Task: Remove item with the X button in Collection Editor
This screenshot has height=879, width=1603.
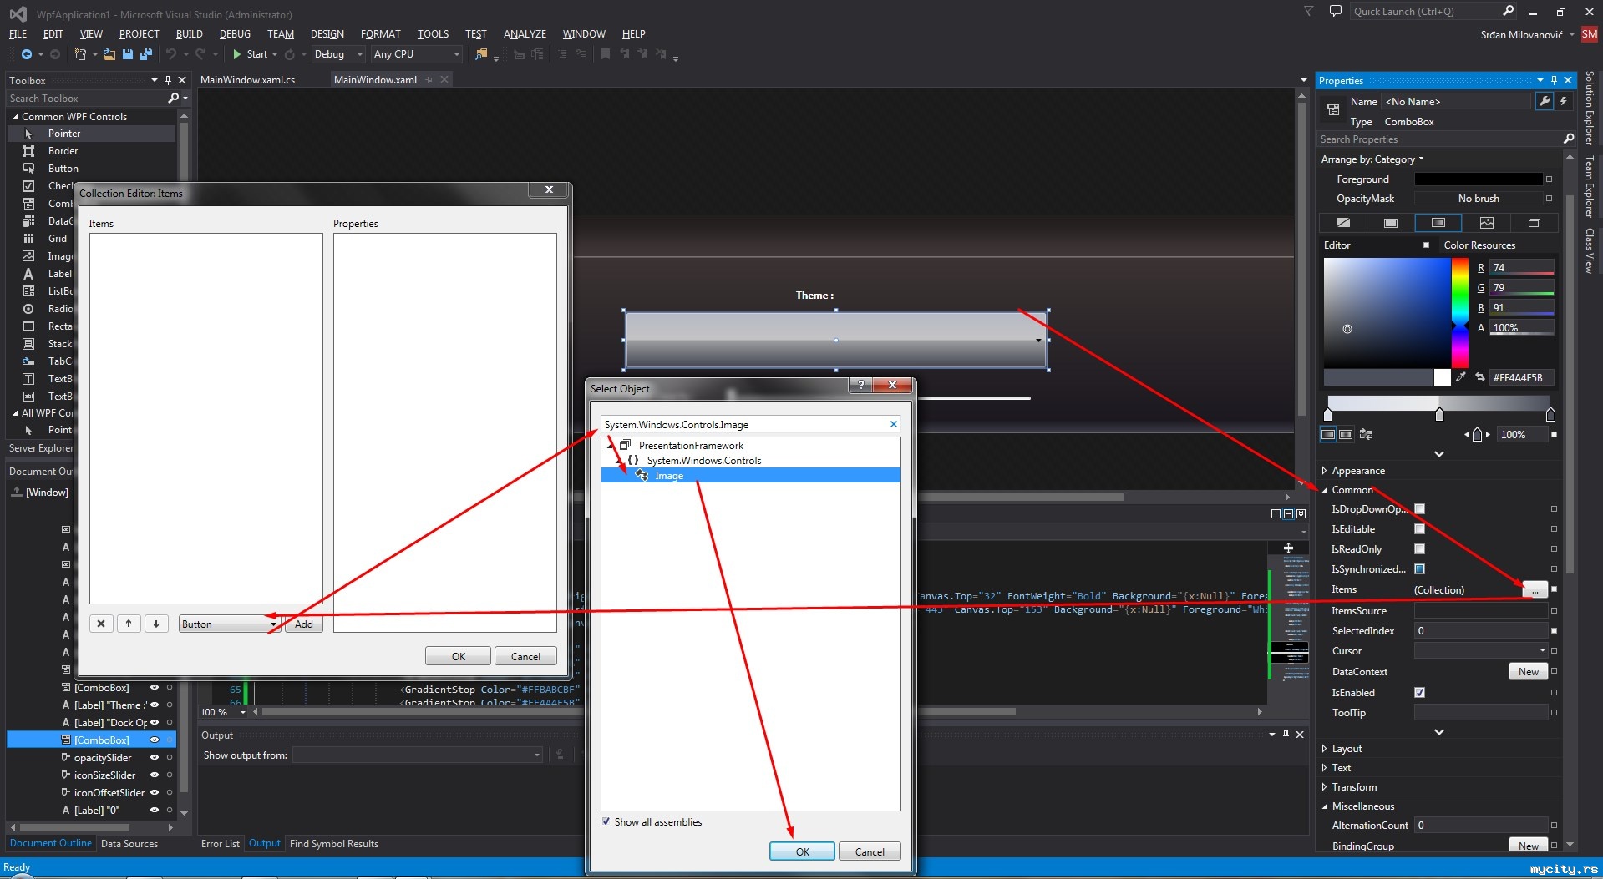Action: (101, 624)
